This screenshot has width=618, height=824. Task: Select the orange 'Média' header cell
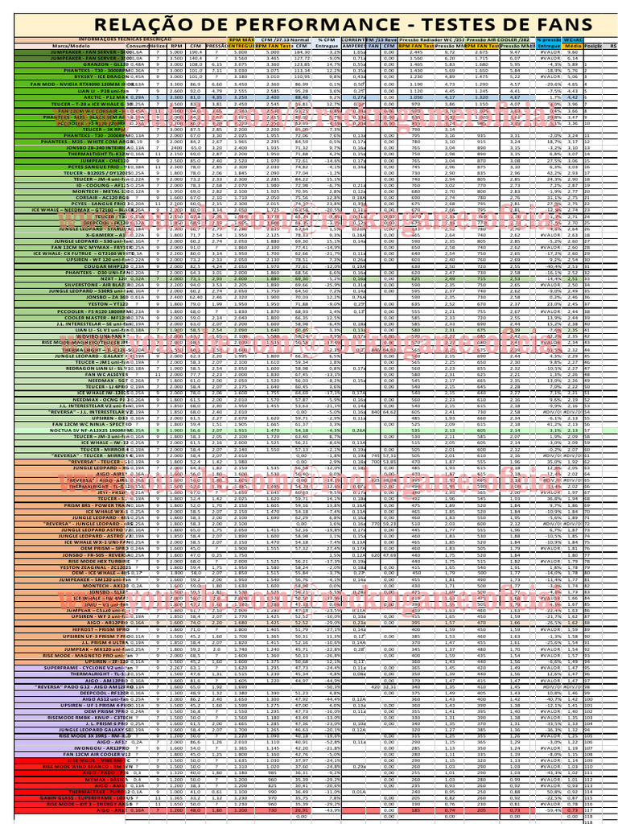573,46
